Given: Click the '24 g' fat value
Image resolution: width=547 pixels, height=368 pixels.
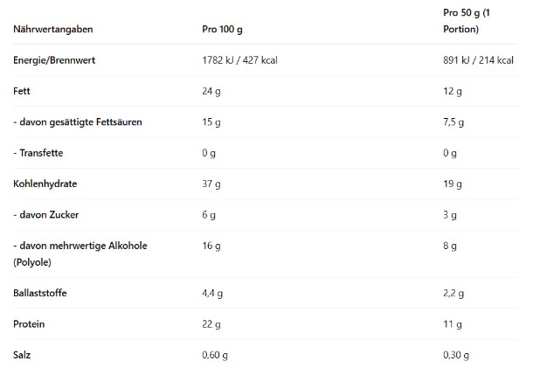Looking at the screenshot, I should click(x=211, y=91).
